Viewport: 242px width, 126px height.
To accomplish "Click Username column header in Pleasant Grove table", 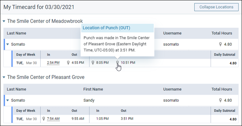I will [x=172, y=89].
